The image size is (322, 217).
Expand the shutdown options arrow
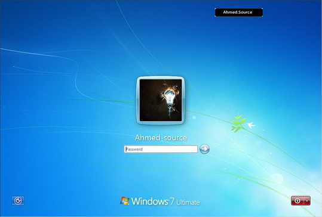tap(307, 201)
